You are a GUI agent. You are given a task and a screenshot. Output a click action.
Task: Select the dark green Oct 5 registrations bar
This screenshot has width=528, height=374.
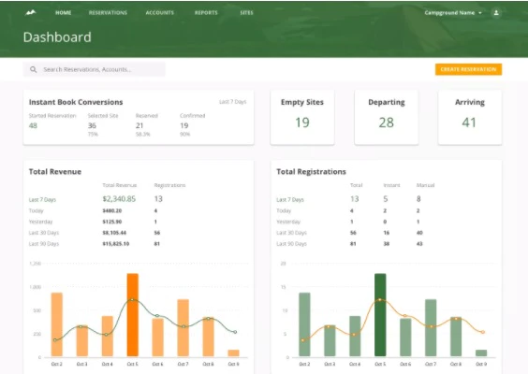(380, 315)
